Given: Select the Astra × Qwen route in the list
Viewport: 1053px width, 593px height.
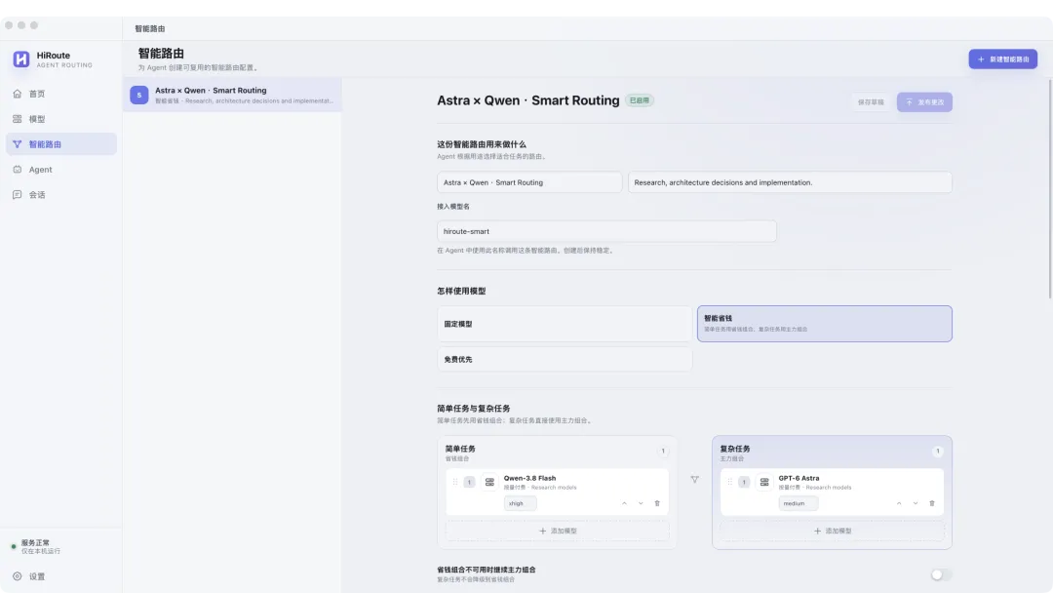Looking at the screenshot, I should (232, 95).
